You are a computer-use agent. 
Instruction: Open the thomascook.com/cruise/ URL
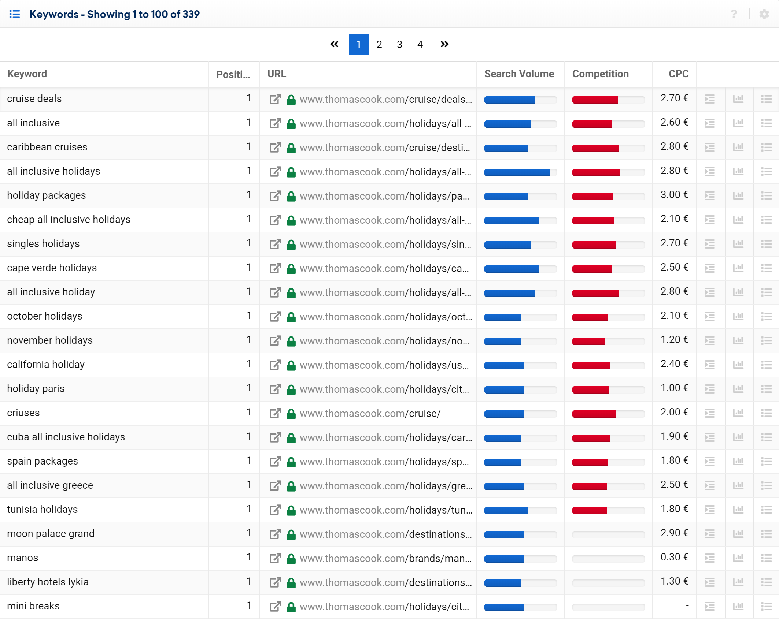coord(370,414)
